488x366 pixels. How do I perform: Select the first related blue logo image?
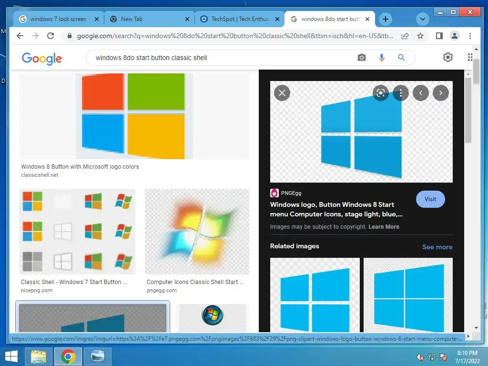(x=315, y=295)
